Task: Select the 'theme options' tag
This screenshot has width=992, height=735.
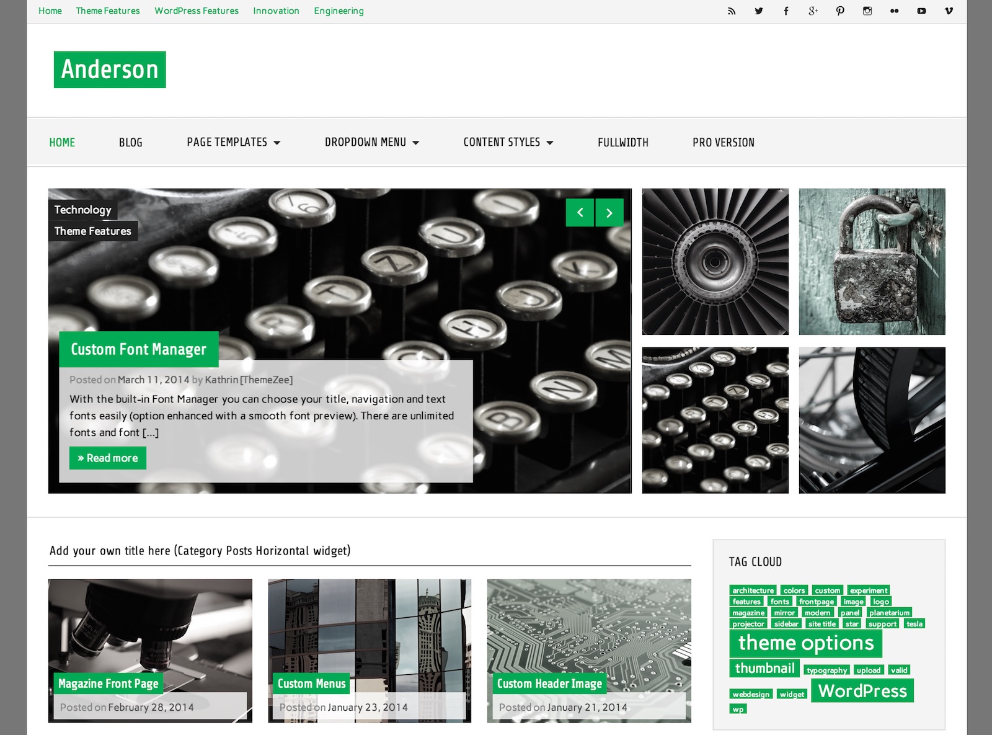Action: [805, 643]
